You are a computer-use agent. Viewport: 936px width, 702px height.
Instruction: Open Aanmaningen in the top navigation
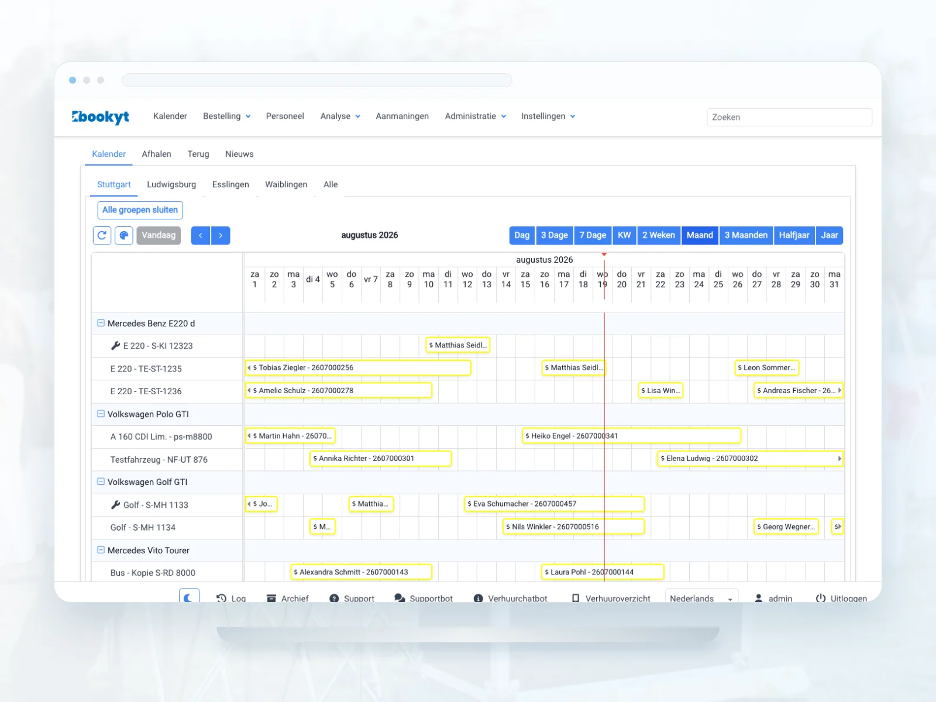click(402, 116)
